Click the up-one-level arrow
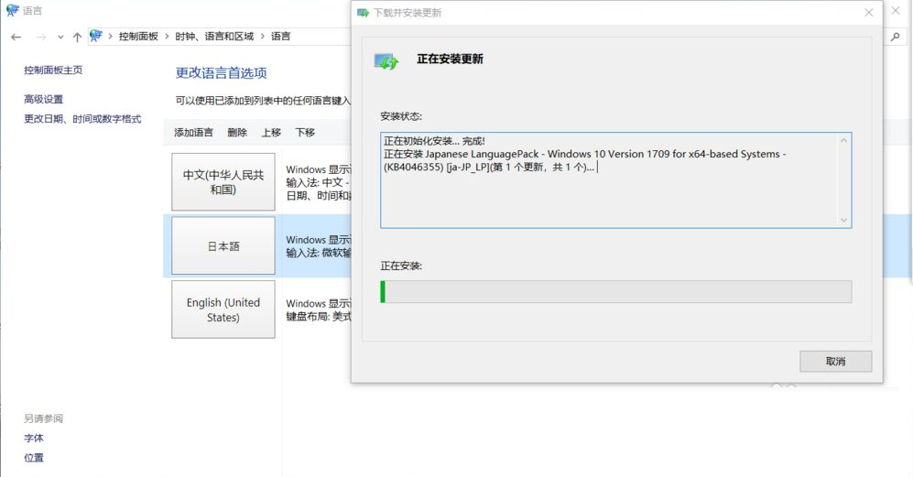913x477 pixels. tap(77, 37)
